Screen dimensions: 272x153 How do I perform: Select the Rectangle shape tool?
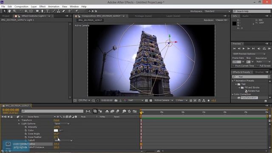click(37, 11)
